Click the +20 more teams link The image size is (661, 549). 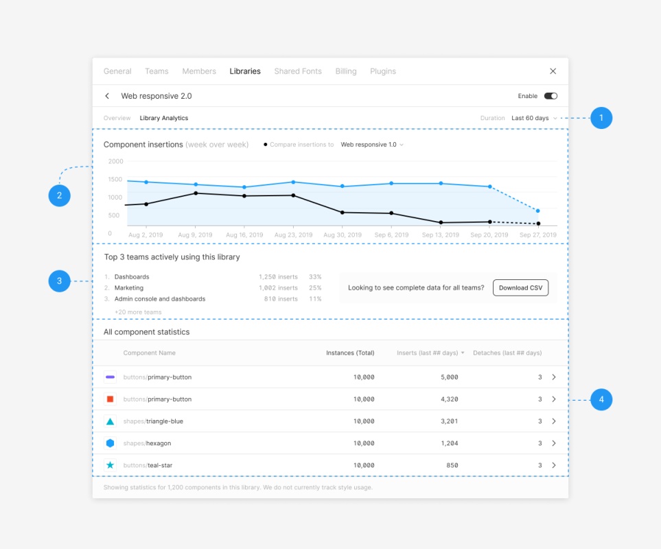coord(138,312)
